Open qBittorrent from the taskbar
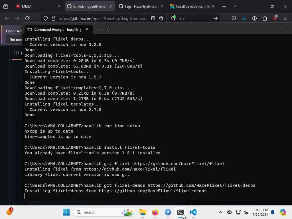292x219 pixels. pyautogui.click(x=168, y=212)
